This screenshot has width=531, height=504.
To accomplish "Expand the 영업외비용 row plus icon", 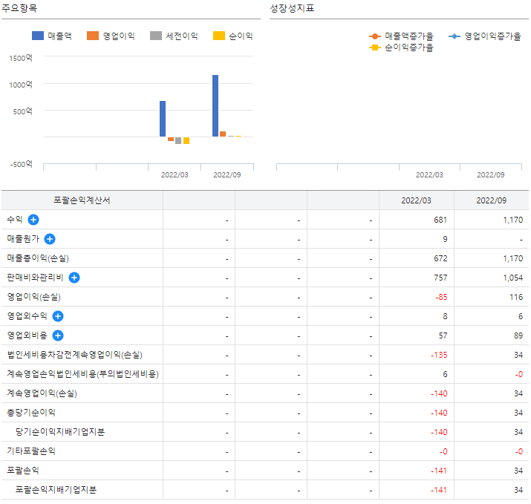I will coord(58,336).
